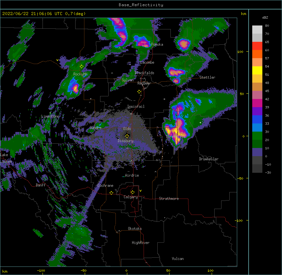Screen dimensions: 282x275
Task: Click the Sylvan label
Action: click(128, 80)
